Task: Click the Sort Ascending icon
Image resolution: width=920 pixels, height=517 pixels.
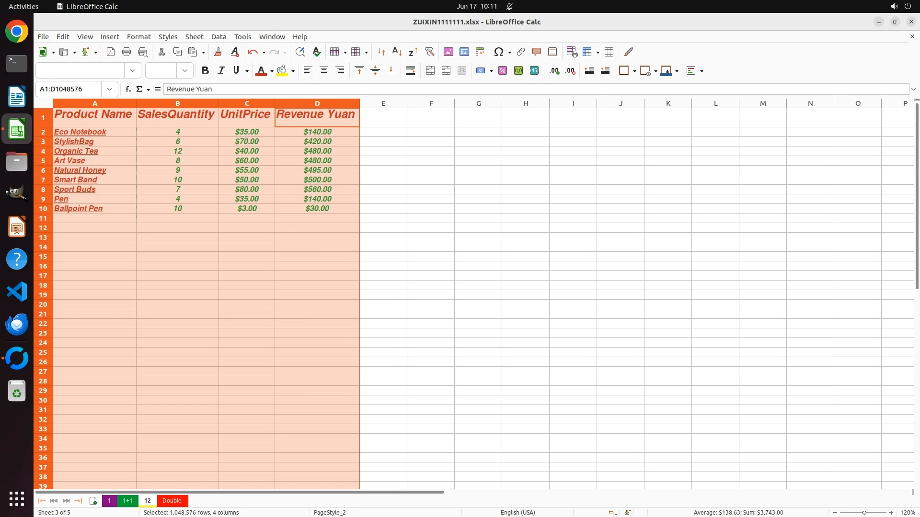Action: 397,52
